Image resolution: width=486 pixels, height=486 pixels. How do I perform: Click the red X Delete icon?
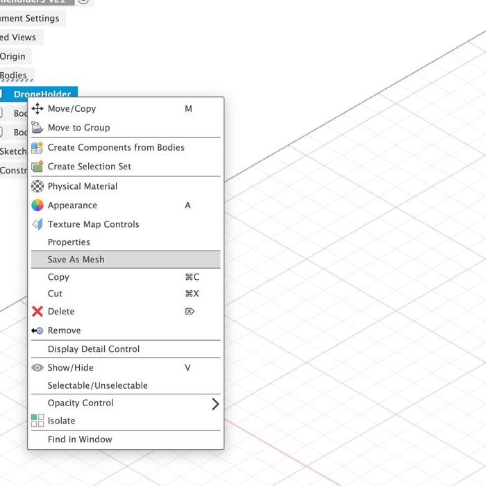coord(37,312)
